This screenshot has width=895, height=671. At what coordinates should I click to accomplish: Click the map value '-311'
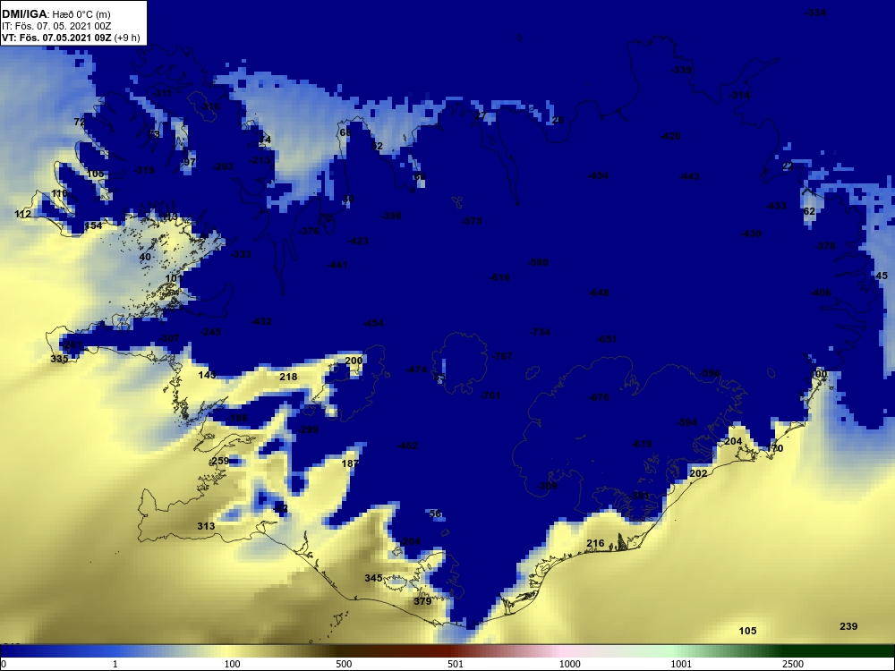tap(162, 93)
